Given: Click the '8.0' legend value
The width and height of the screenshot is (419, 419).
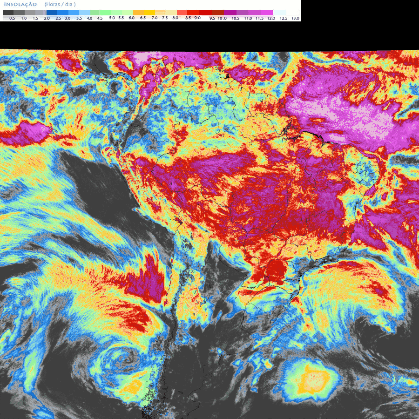Looking at the screenshot, I should click(176, 18).
